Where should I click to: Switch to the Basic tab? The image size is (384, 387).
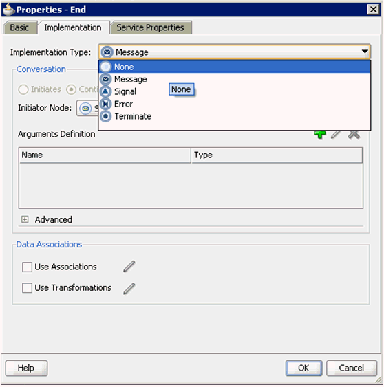click(x=19, y=27)
